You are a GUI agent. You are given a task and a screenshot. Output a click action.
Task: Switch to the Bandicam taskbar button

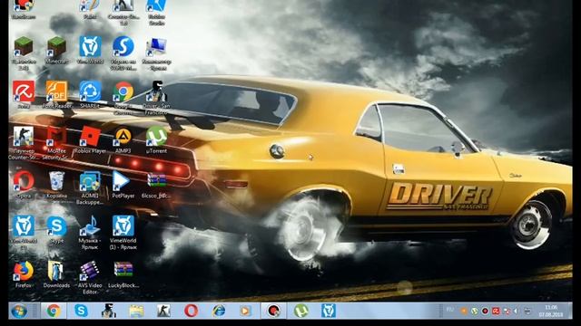273,311
